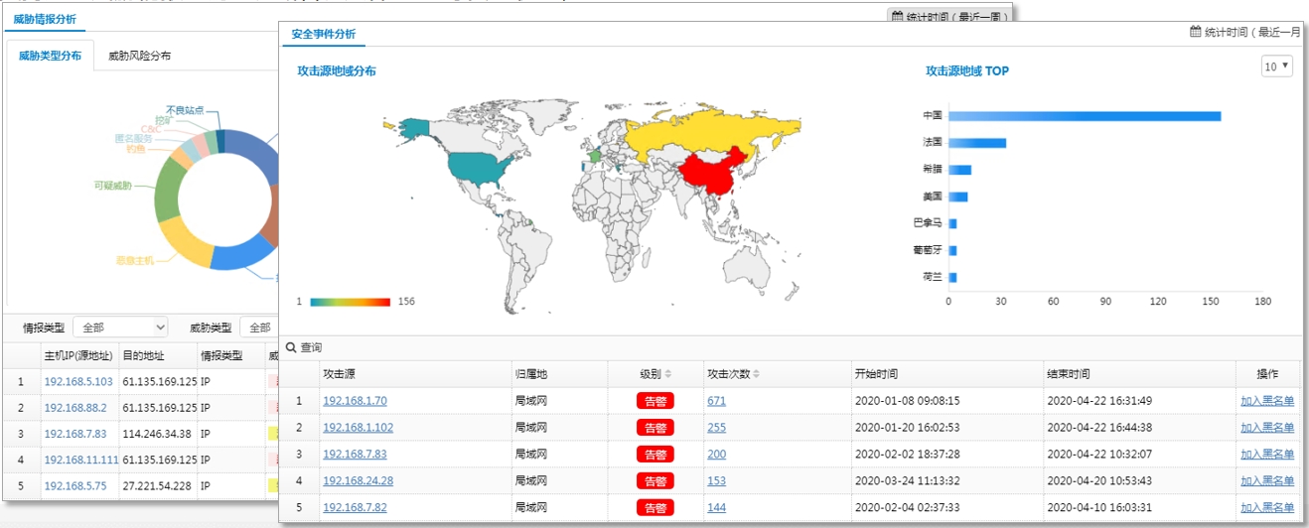Activate the 威胁情报分析 tab
The image size is (1309, 528).
tap(44, 19)
